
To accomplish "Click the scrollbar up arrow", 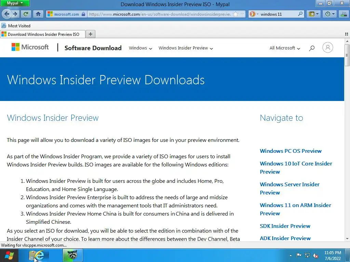I will (x=347, y=41).
